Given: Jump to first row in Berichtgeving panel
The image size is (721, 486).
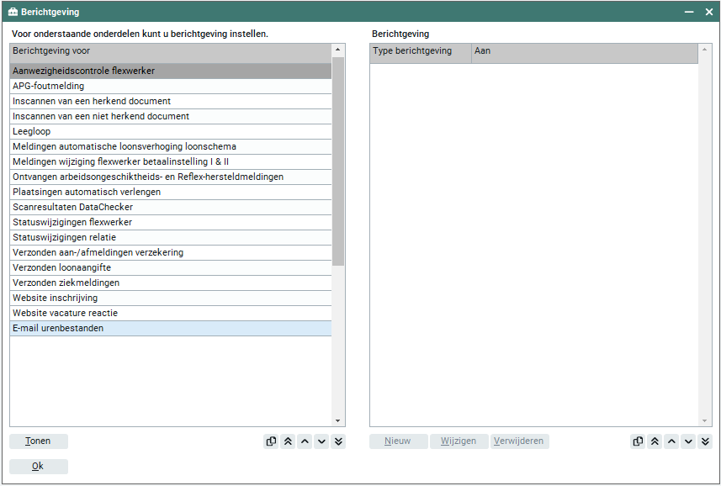Looking at the screenshot, I should click(x=654, y=441).
